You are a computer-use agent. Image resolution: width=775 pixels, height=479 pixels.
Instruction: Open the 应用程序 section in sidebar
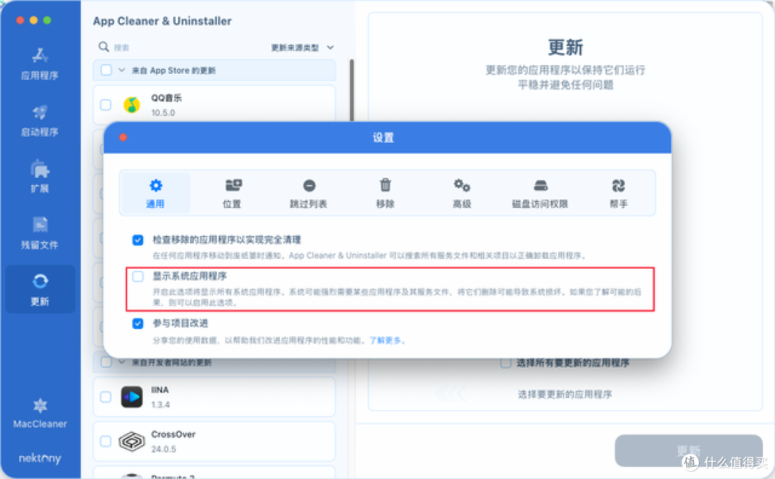pos(39,64)
